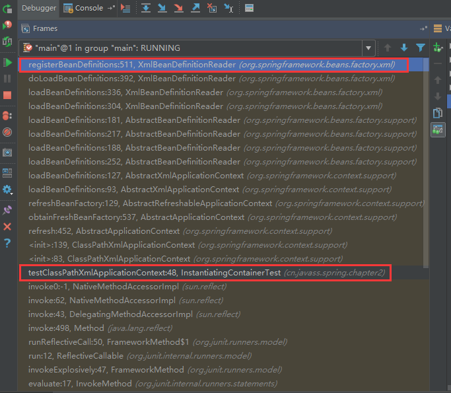Open the Evaluate Expression calculator
The image size is (451, 393).
pyautogui.click(x=249, y=8)
